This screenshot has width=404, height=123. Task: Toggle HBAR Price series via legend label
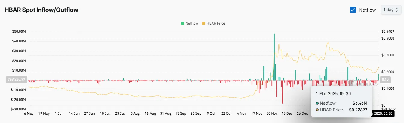pyautogui.click(x=216, y=23)
